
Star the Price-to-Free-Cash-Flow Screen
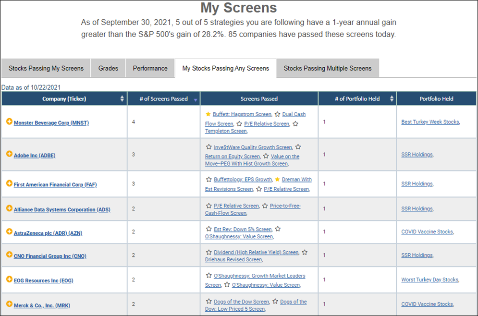(x=265, y=206)
